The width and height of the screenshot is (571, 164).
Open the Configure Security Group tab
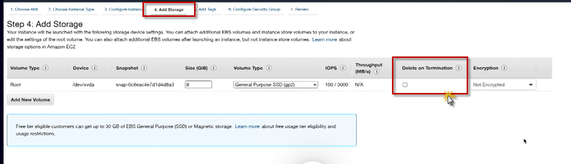point(254,9)
